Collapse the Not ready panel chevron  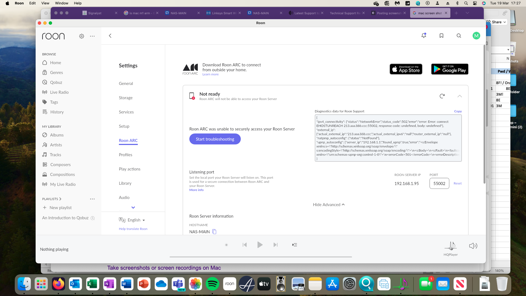click(460, 96)
